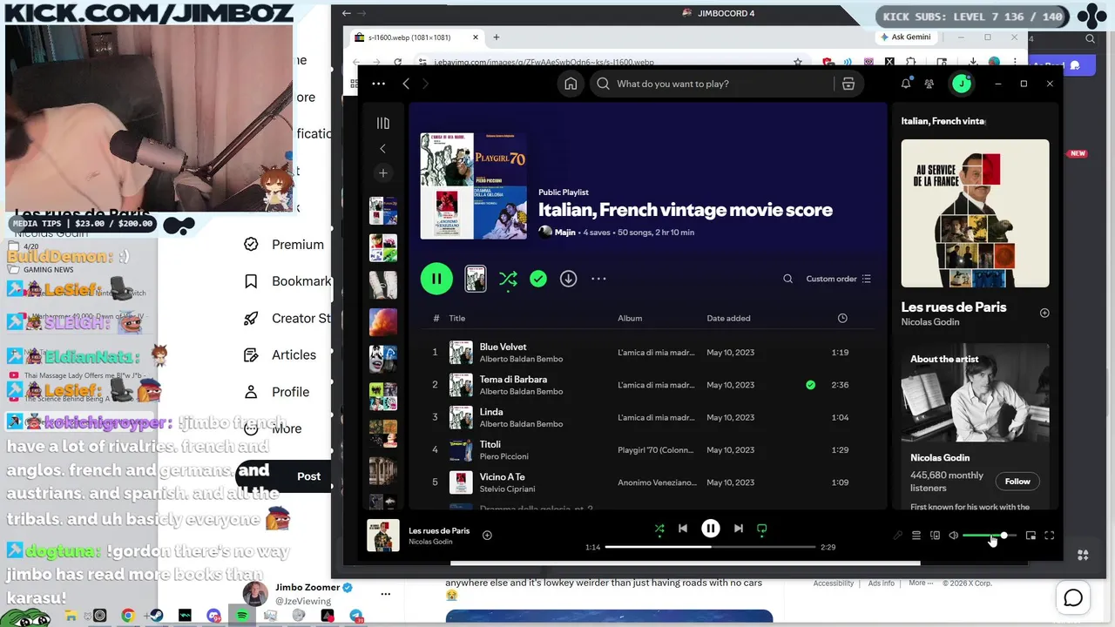Screen dimensions: 1115x627
Task: Open the green J profile avatar menu
Action: click(x=961, y=84)
